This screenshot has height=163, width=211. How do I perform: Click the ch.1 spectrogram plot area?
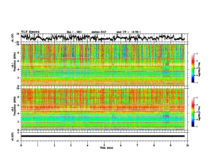(x=103, y=65)
